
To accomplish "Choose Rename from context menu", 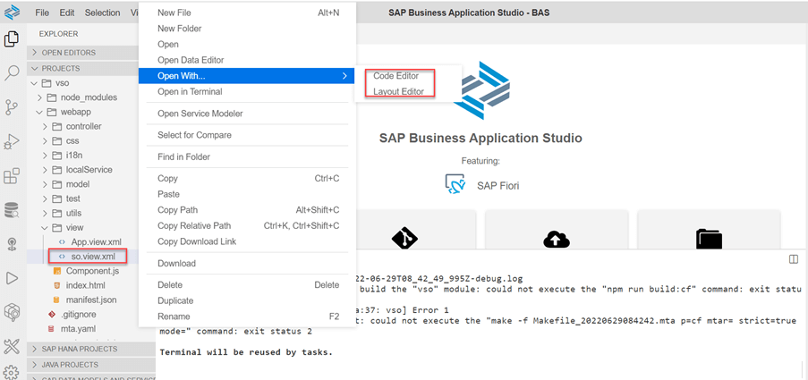I will pyautogui.click(x=248, y=317).
